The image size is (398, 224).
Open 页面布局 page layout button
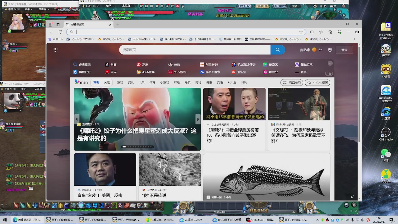tap(292, 82)
